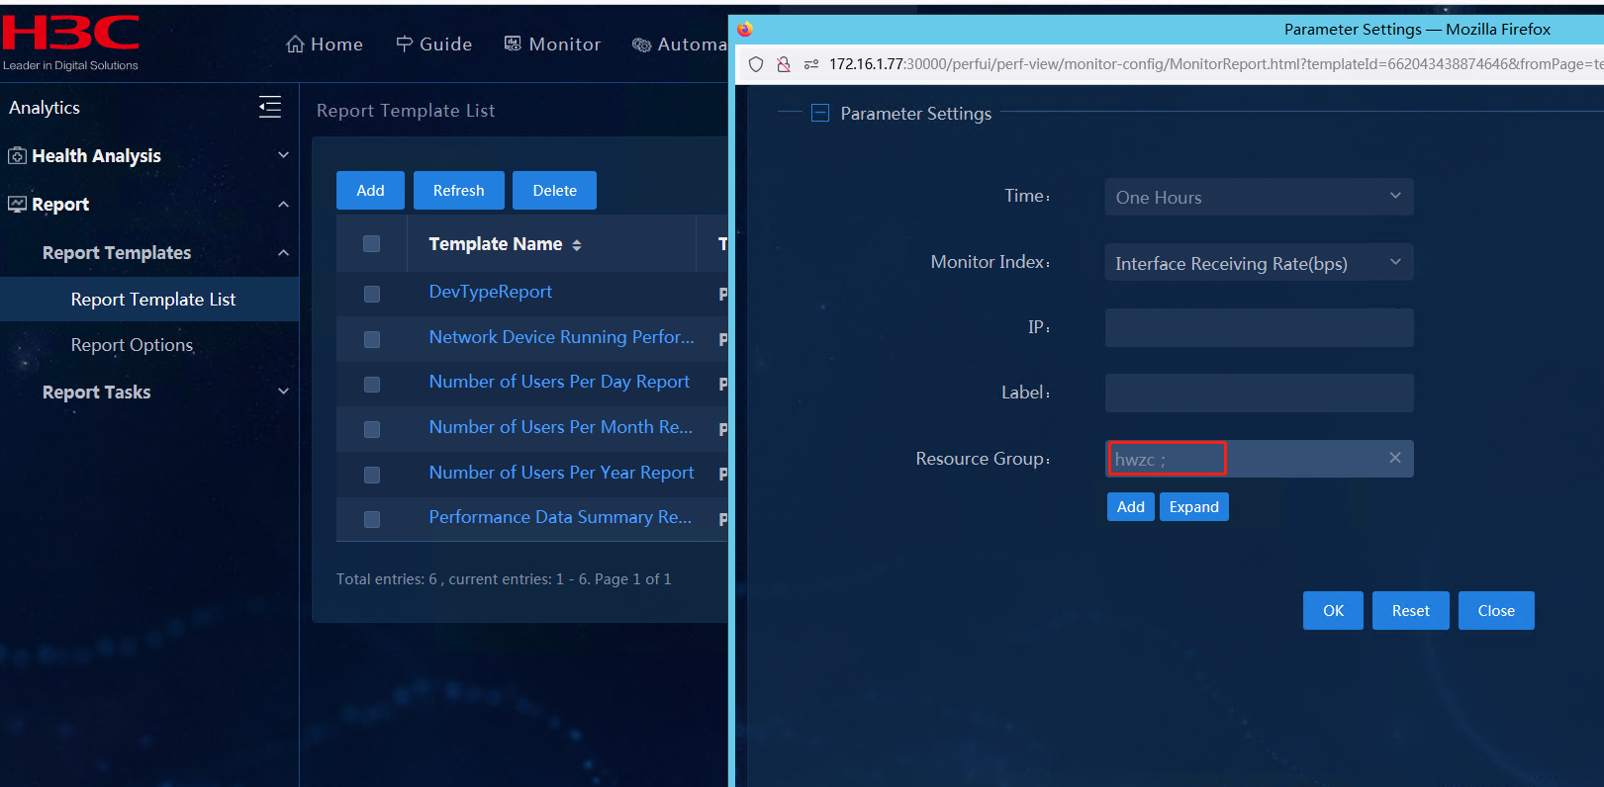Sort by Template Name arrows

(x=577, y=245)
